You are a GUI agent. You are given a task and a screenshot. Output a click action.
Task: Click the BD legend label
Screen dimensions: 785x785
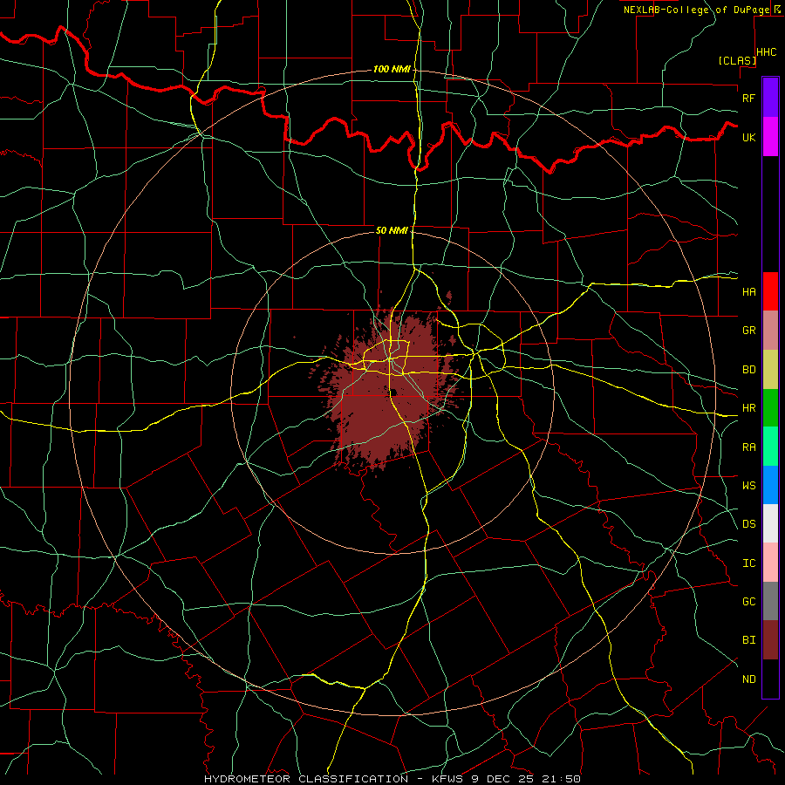click(x=748, y=370)
